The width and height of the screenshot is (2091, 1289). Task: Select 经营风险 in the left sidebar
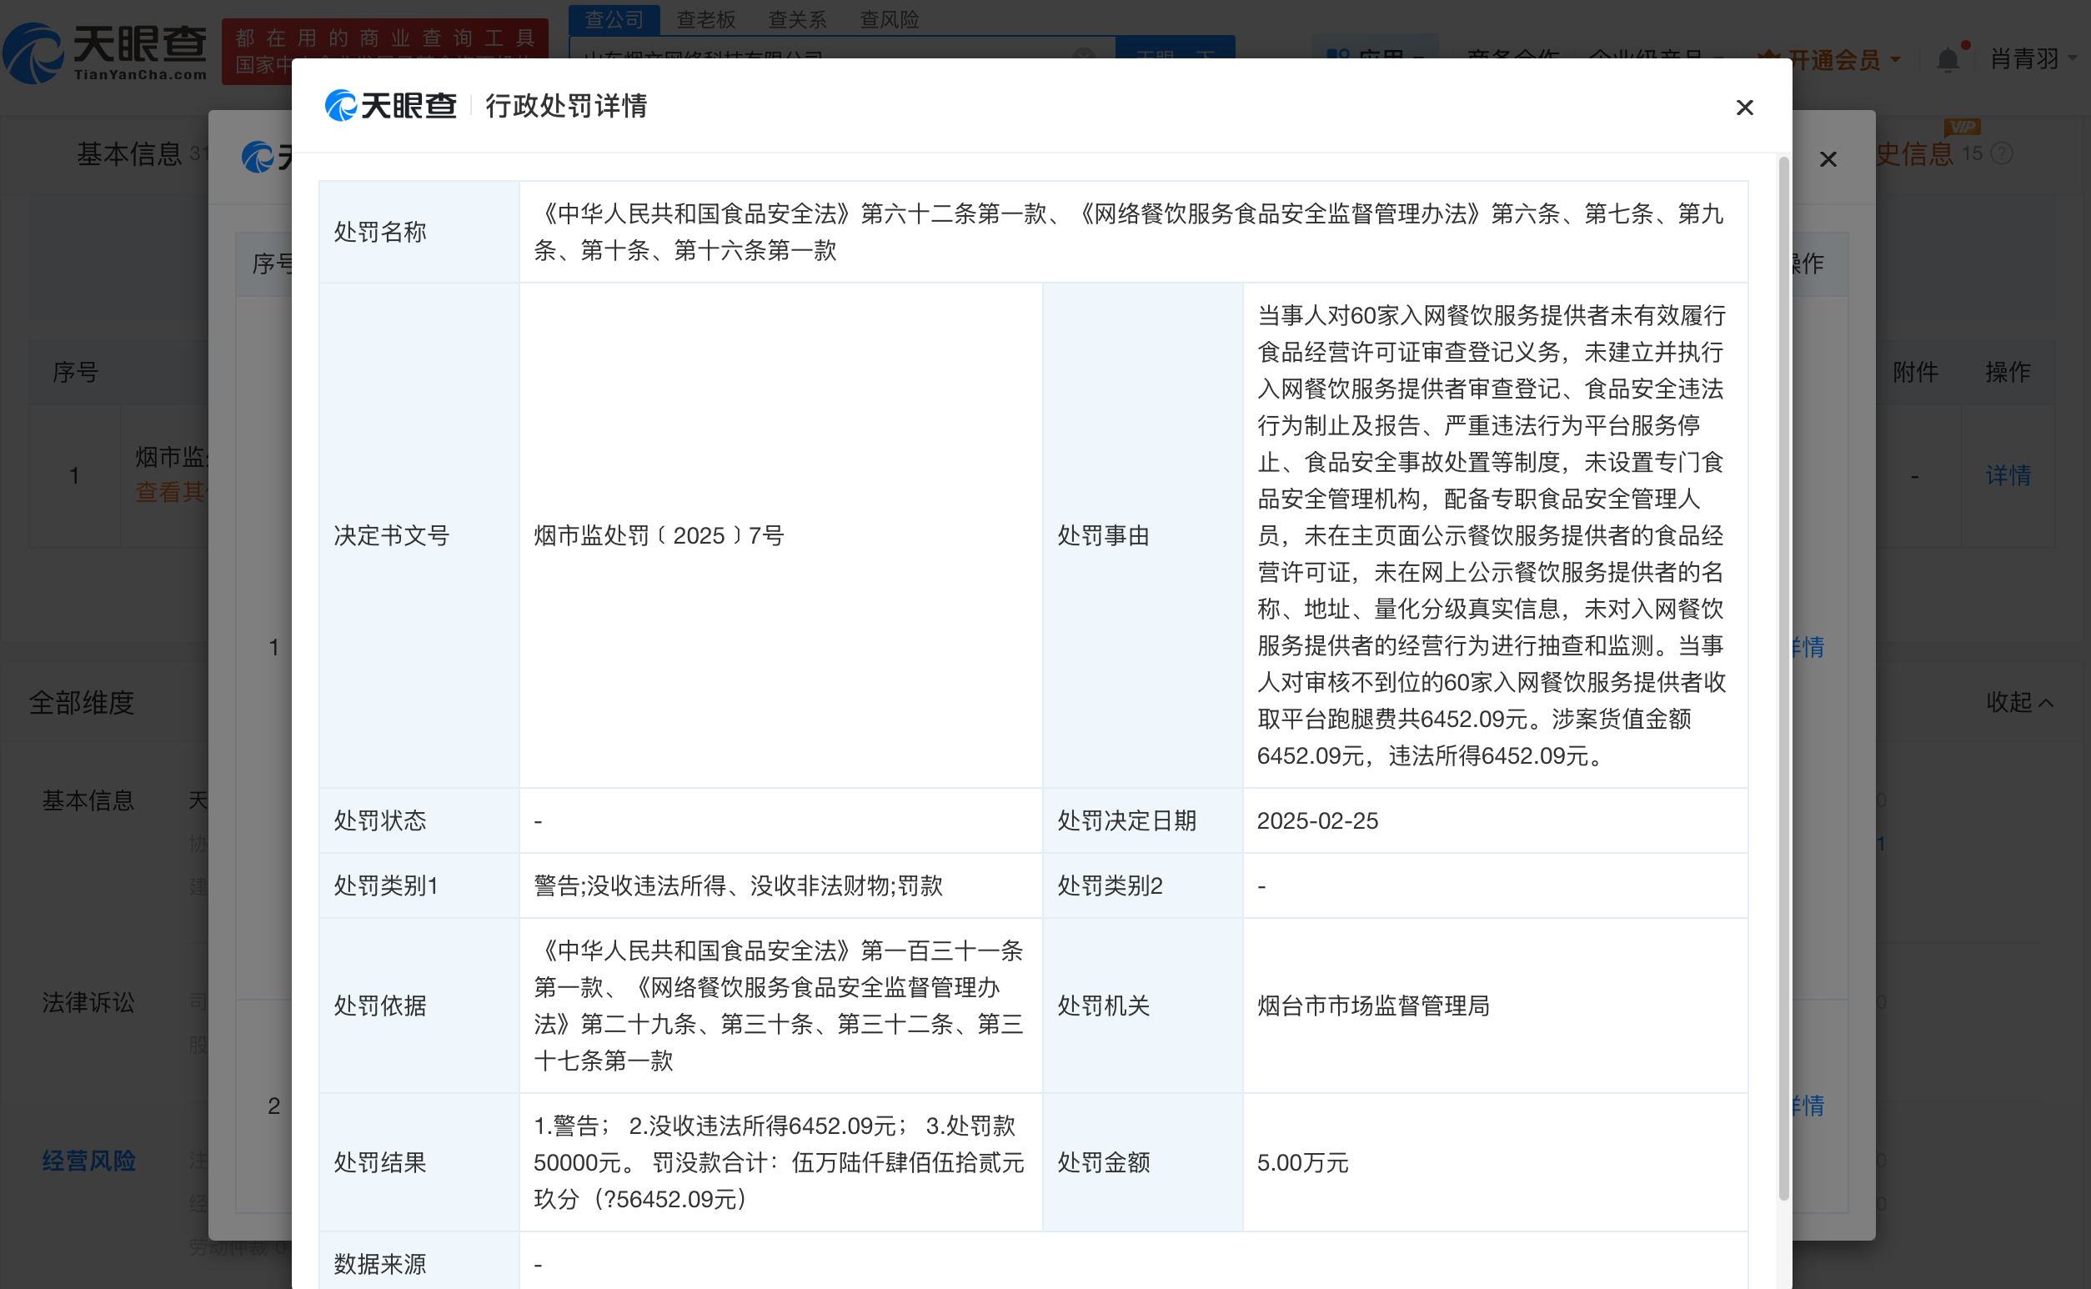click(x=88, y=1161)
